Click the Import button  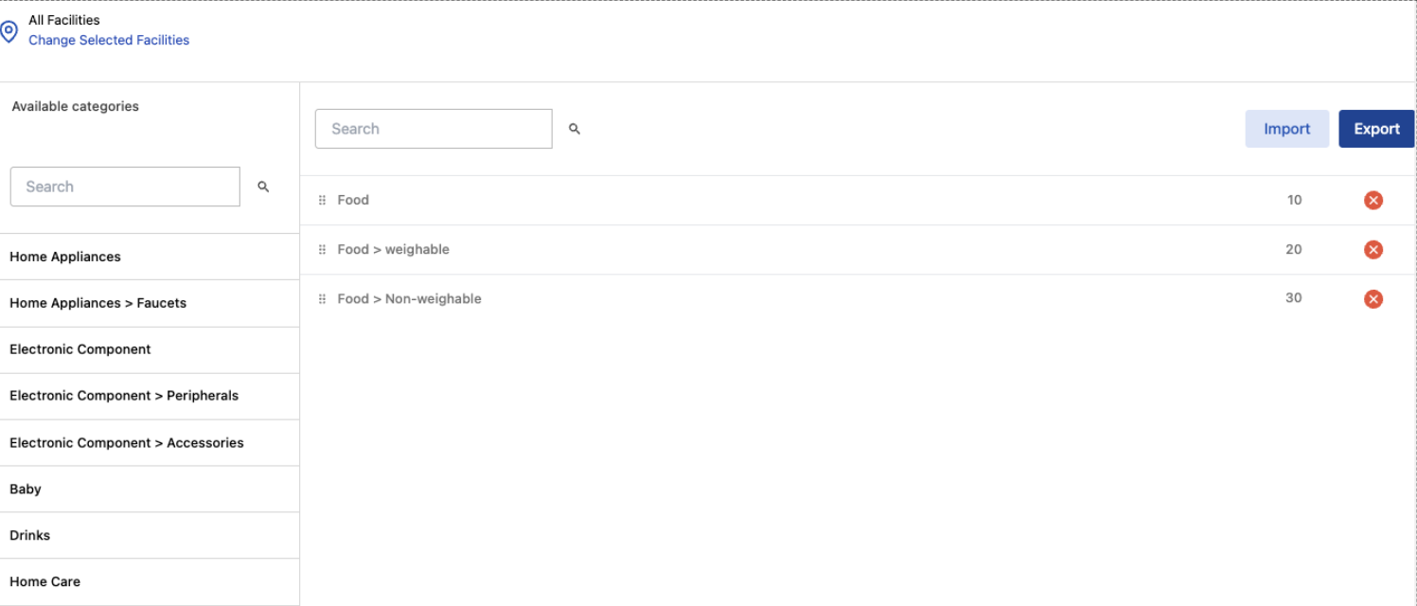click(1286, 128)
